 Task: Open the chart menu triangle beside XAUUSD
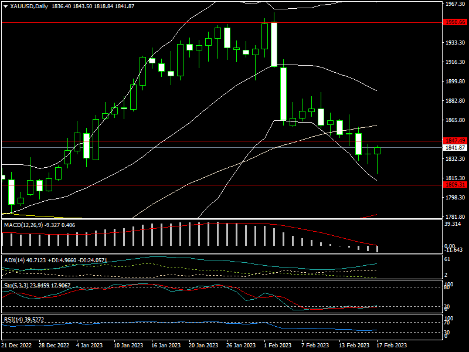[x=6, y=6]
